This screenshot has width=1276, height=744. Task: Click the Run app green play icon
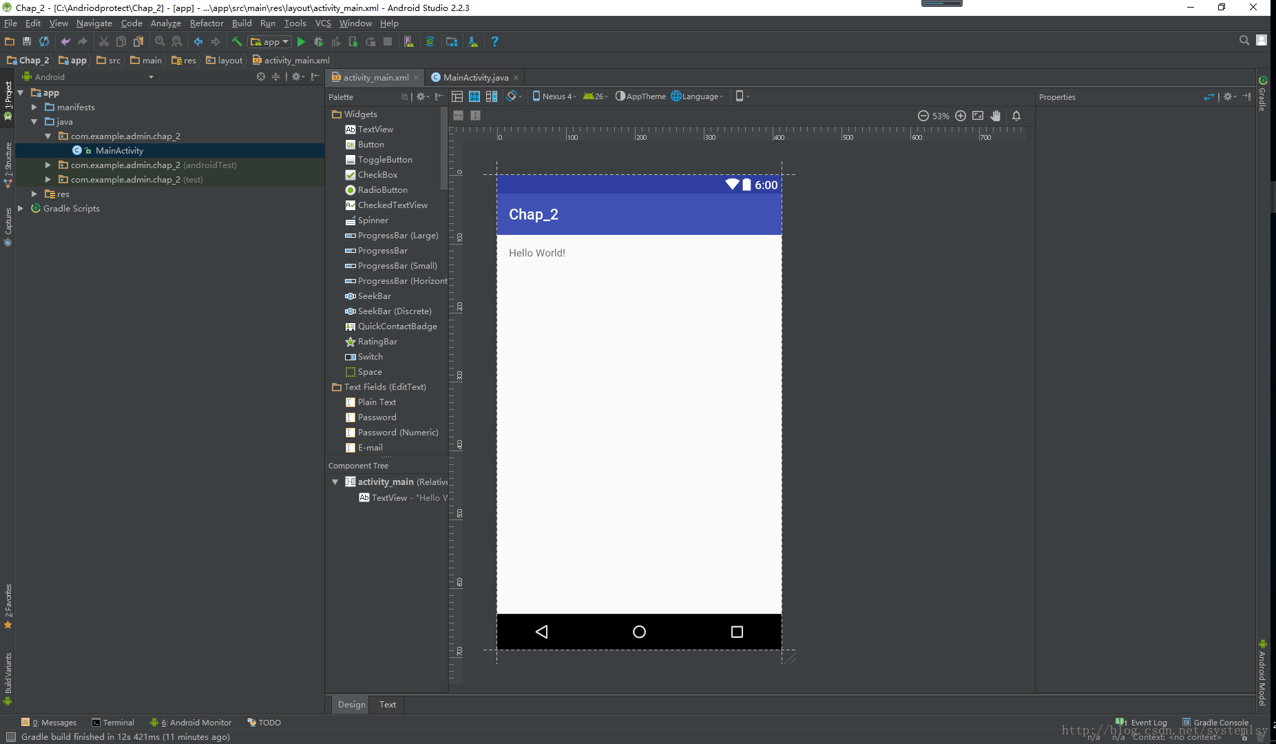[301, 42]
